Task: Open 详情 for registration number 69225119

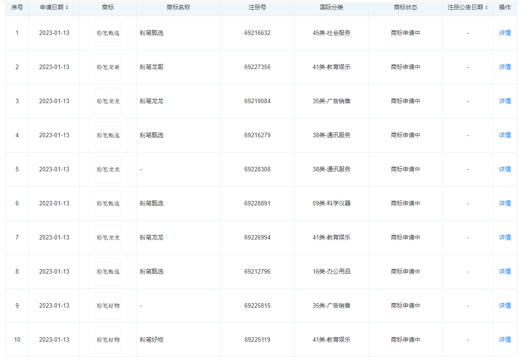Action: point(505,340)
